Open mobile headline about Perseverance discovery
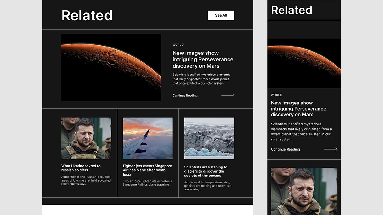Image resolution: width=383 pixels, height=215 pixels. [298, 109]
